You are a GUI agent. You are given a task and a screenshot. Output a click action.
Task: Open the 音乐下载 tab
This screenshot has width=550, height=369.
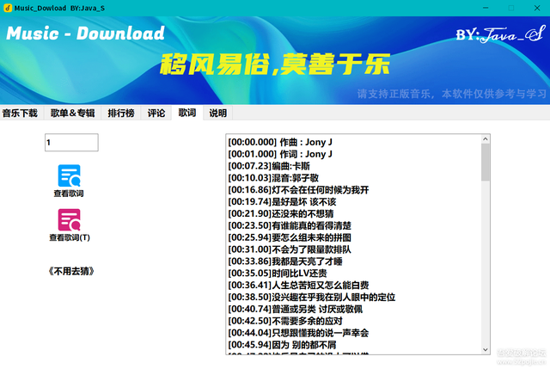pyautogui.click(x=20, y=113)
